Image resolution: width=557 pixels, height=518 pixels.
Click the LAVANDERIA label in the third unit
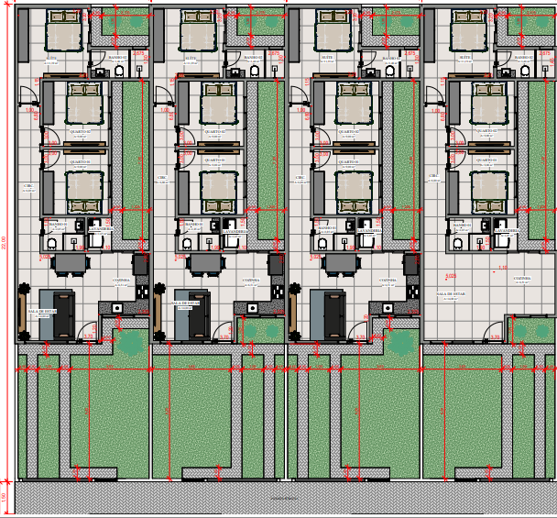point(371,231)
